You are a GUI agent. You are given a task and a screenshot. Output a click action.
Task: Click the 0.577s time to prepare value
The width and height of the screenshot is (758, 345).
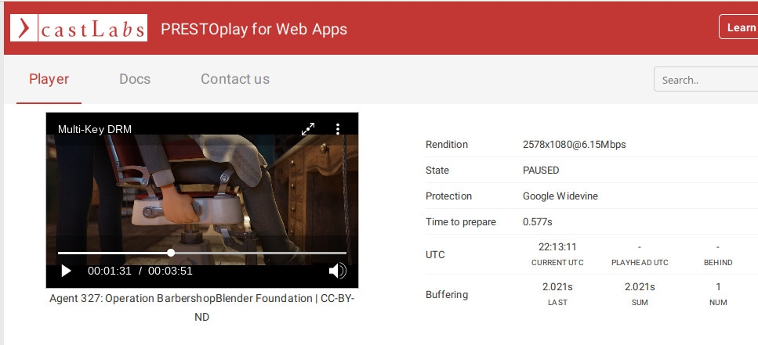538,222
